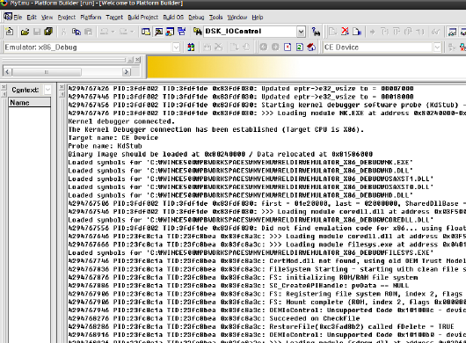Close the Context watch pane
Screen dimensions: 466x343
pos(4,87)
